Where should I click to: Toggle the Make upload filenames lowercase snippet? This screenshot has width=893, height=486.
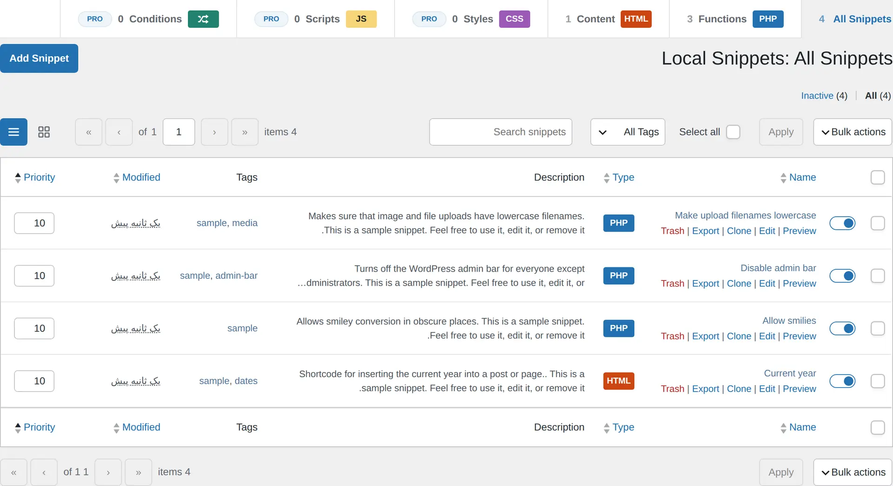coord(842,223)
